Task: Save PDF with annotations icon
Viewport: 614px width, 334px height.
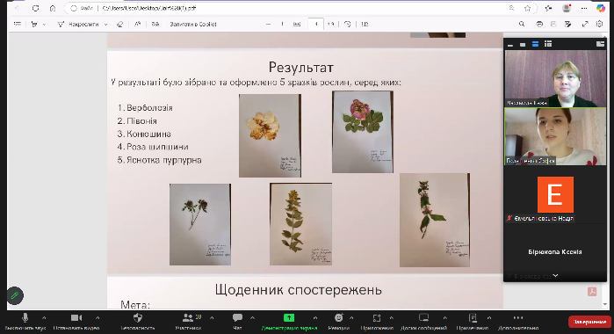Action: 568,24
